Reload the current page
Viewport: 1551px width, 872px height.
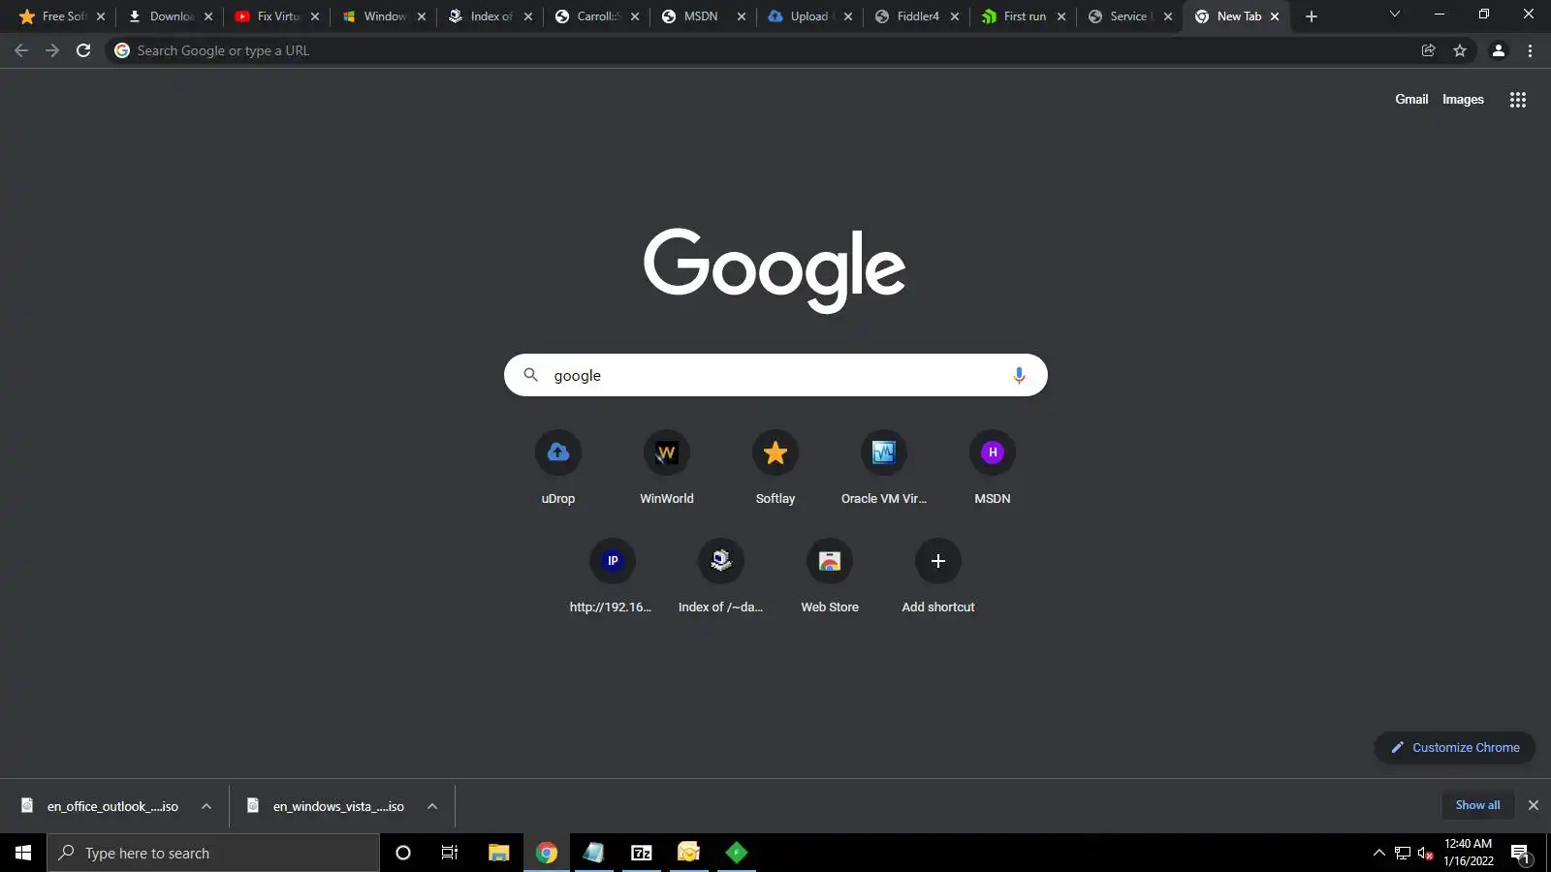83,50
